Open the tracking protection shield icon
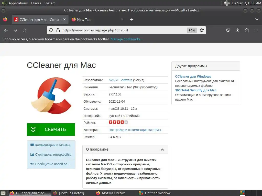 51,30
